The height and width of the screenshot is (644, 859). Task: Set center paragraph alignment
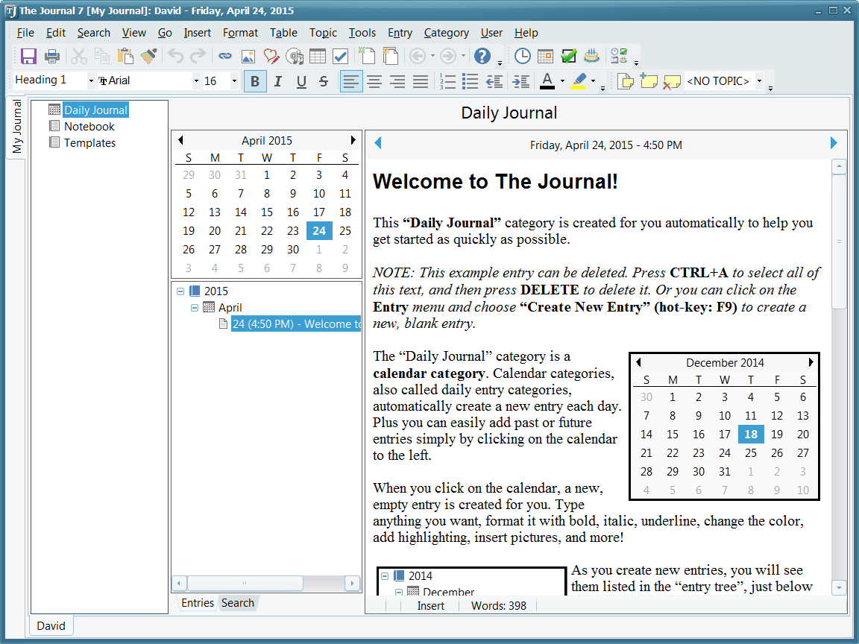tap(374, 81)
